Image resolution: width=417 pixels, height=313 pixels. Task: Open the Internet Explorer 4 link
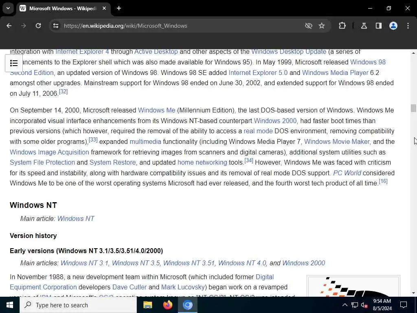tap(82, 52)
